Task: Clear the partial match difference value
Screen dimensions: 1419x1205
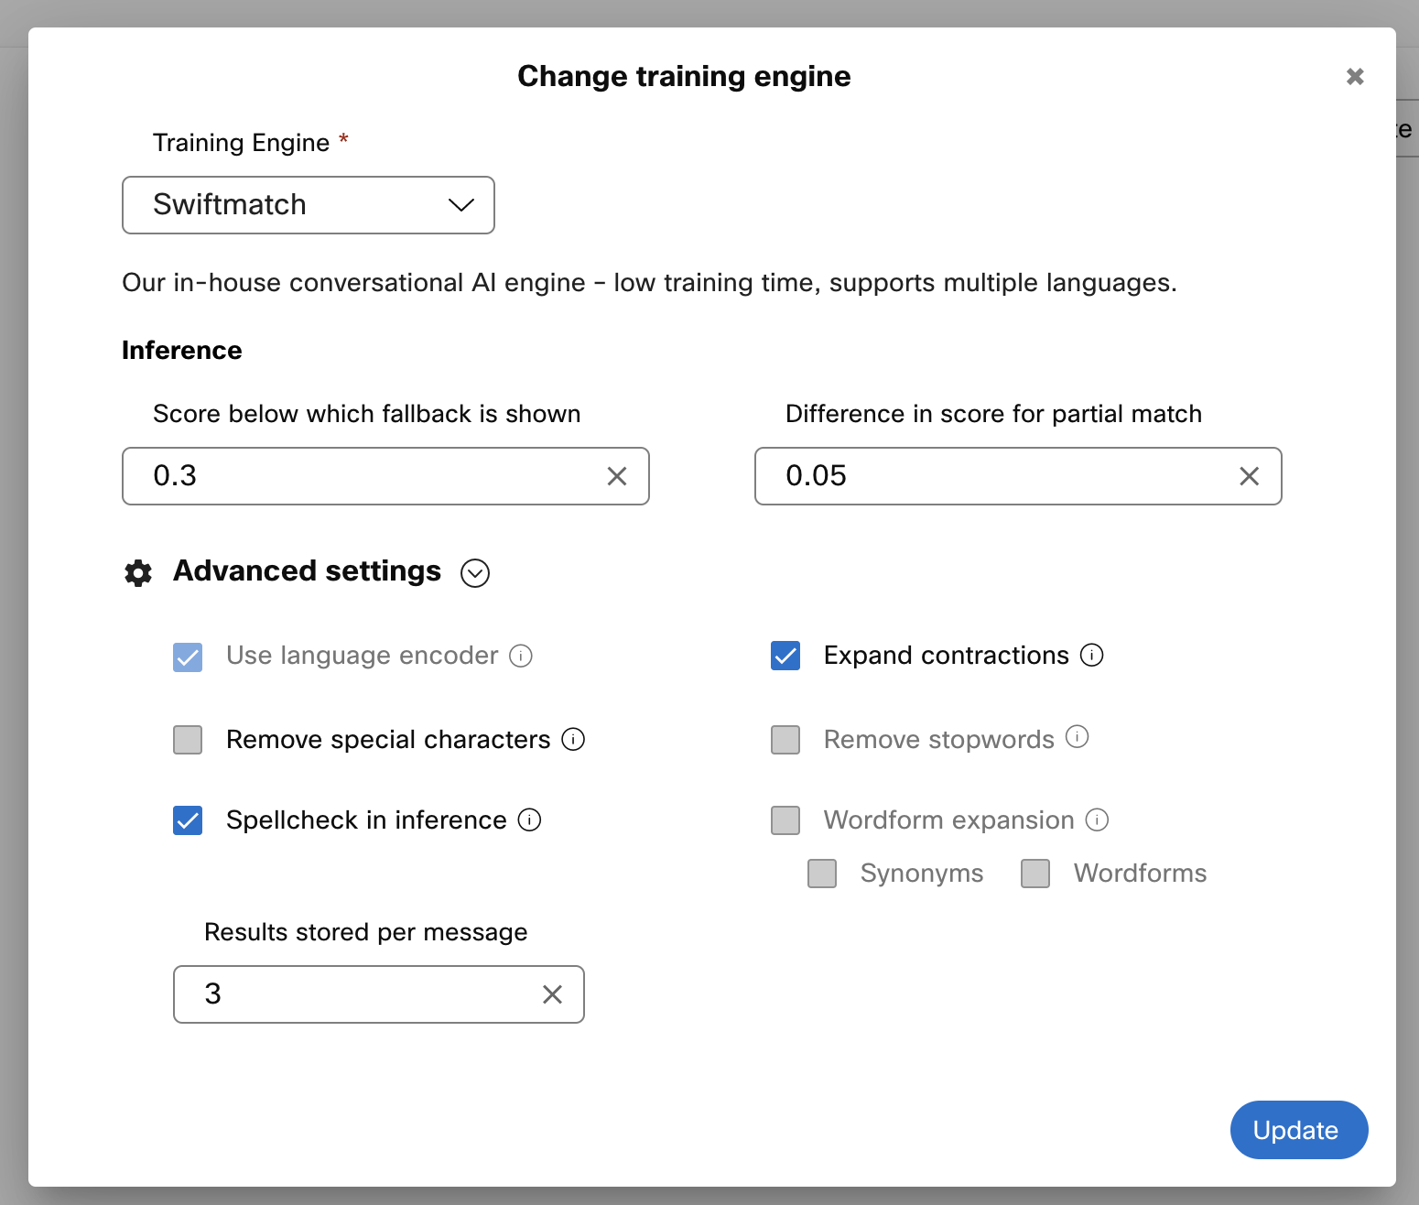Action: click(x=1249, y=476)
